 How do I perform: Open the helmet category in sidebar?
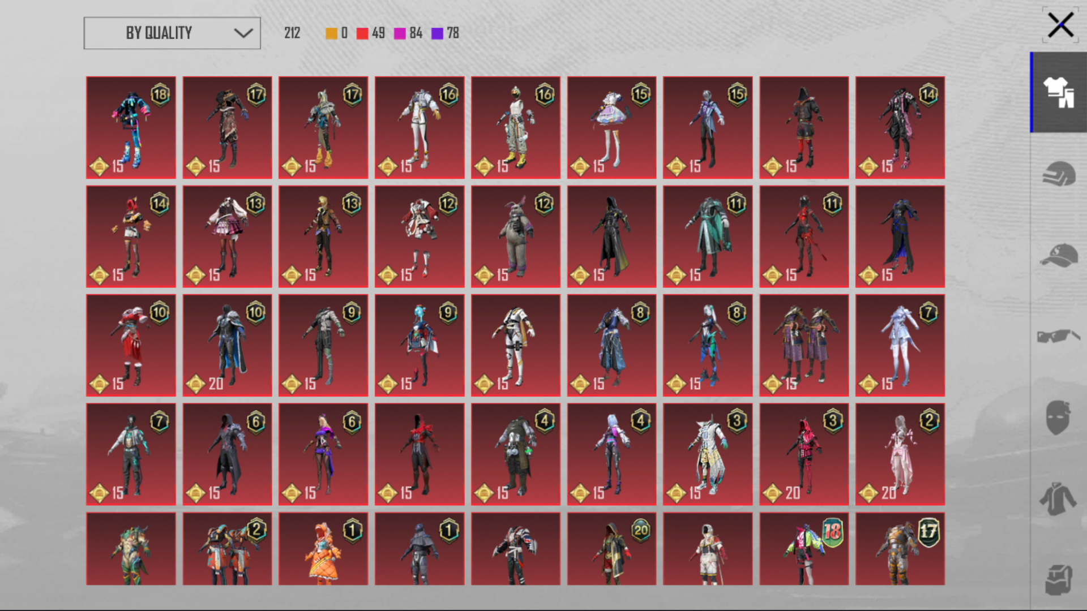[x=1059, y=174]
